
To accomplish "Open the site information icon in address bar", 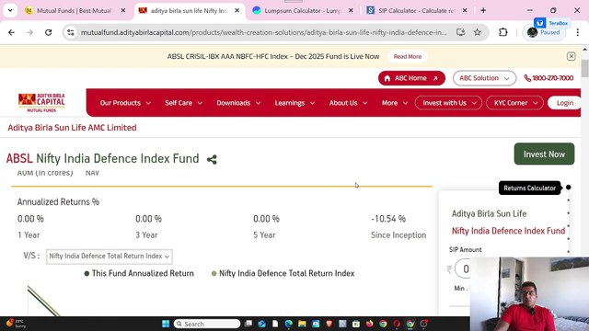I will point(71,32).
